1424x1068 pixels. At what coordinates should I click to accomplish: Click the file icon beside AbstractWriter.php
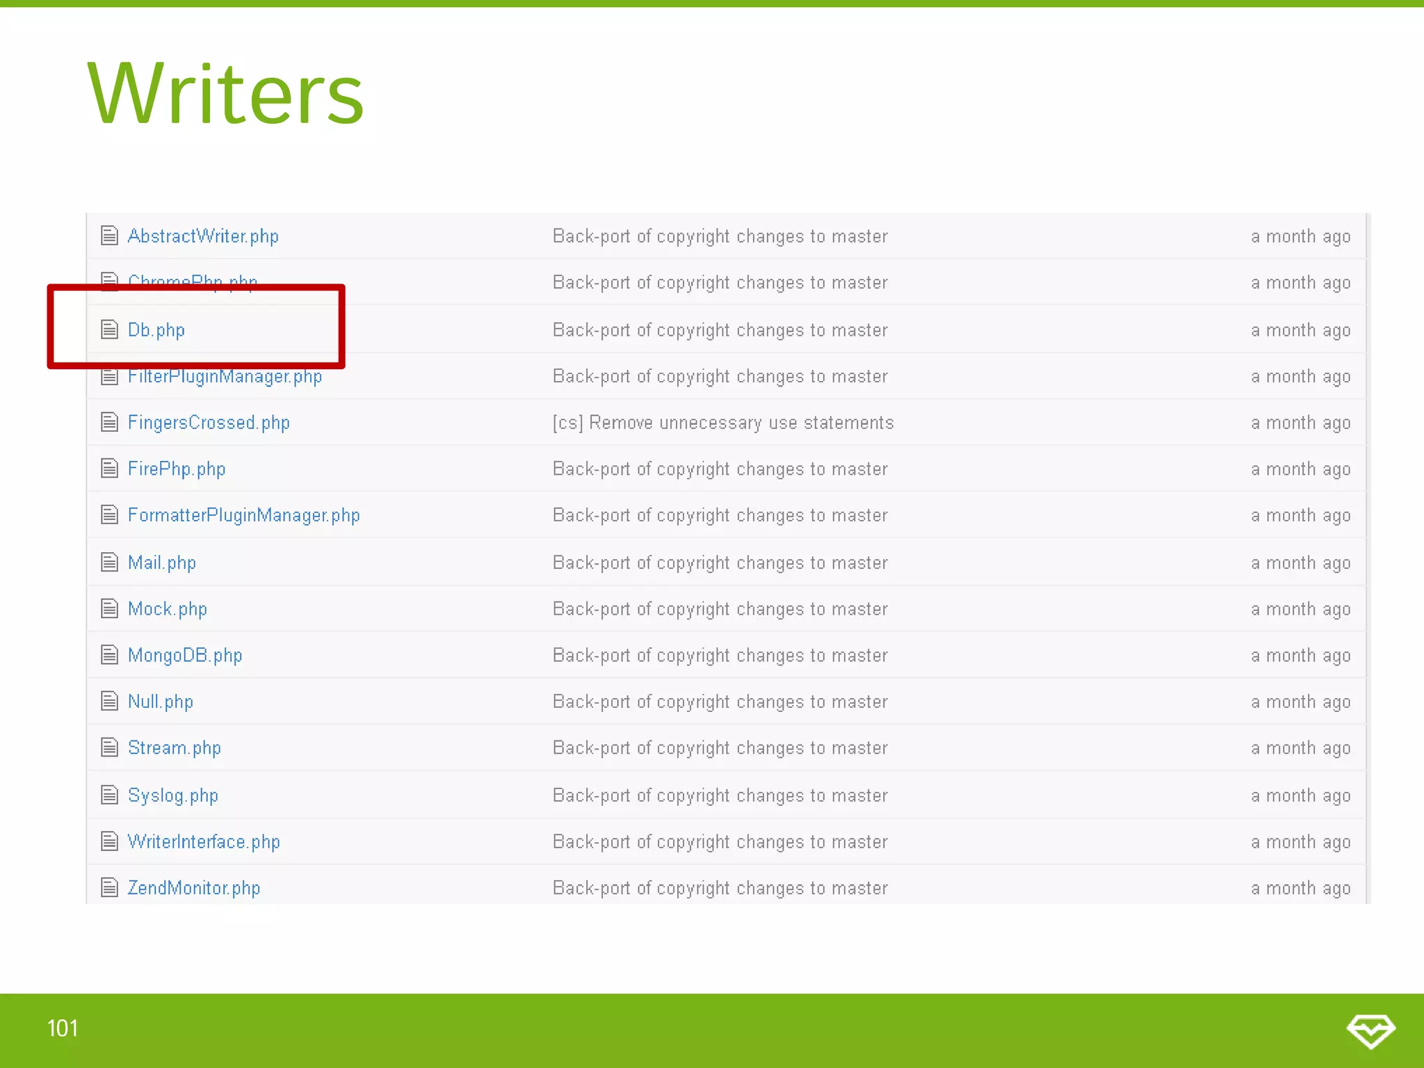click(109, 236)
